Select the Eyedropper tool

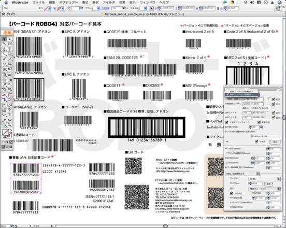tap(4, 84)
